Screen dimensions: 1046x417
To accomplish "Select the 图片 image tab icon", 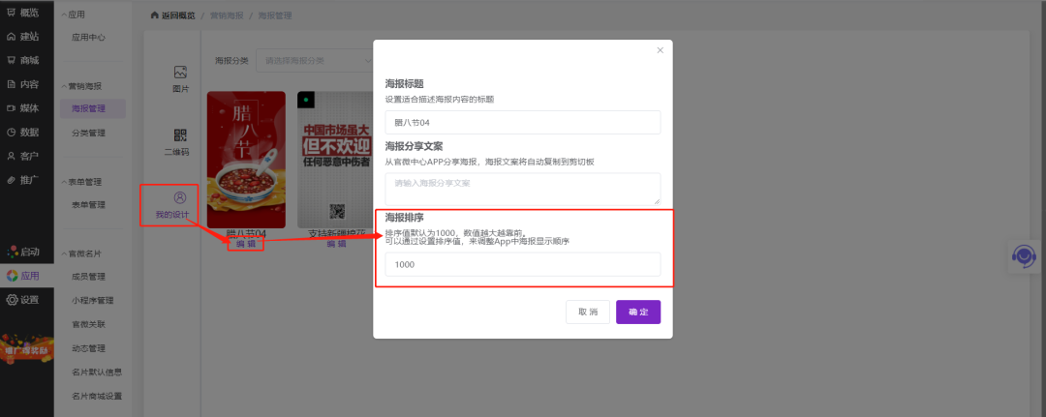I will [179, 73].
